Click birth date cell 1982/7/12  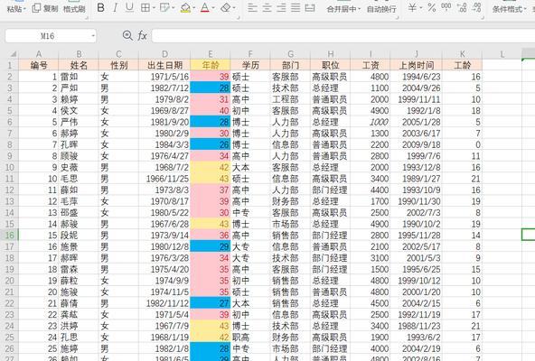click(164, 88)
